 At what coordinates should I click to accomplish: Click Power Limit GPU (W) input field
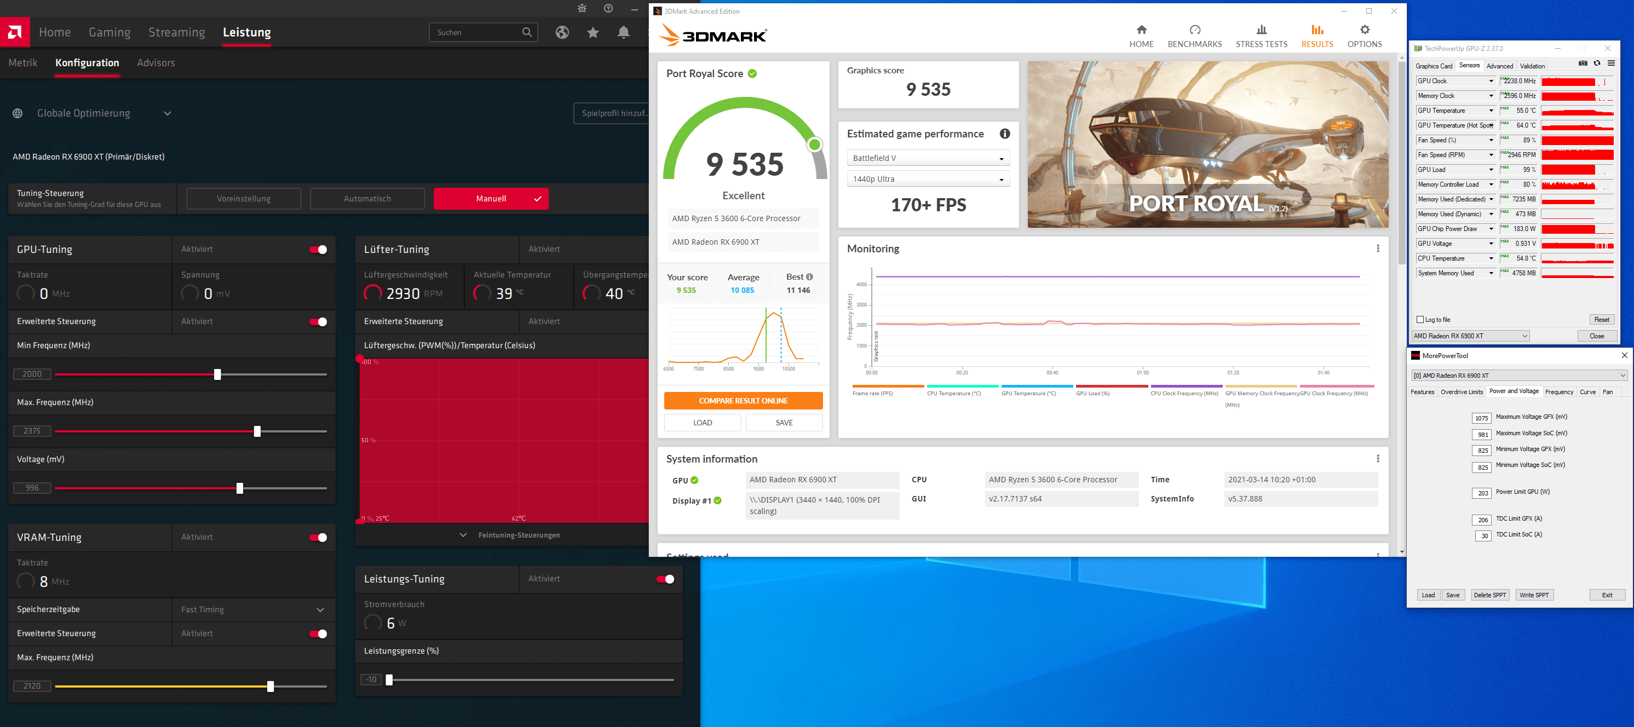point(1481,493)
